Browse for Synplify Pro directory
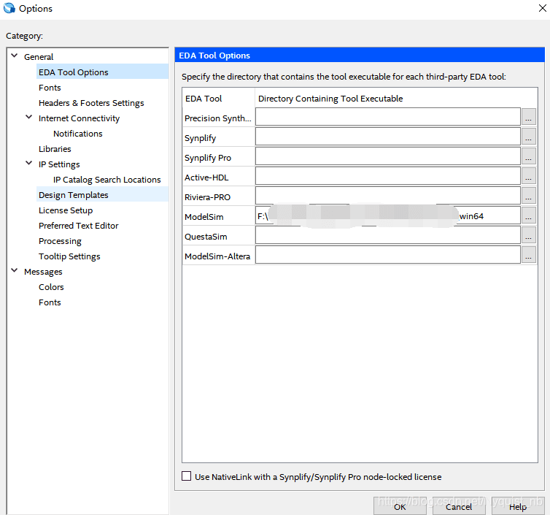Viewport: 550px width, 515px height. click(x=528, y=156)
